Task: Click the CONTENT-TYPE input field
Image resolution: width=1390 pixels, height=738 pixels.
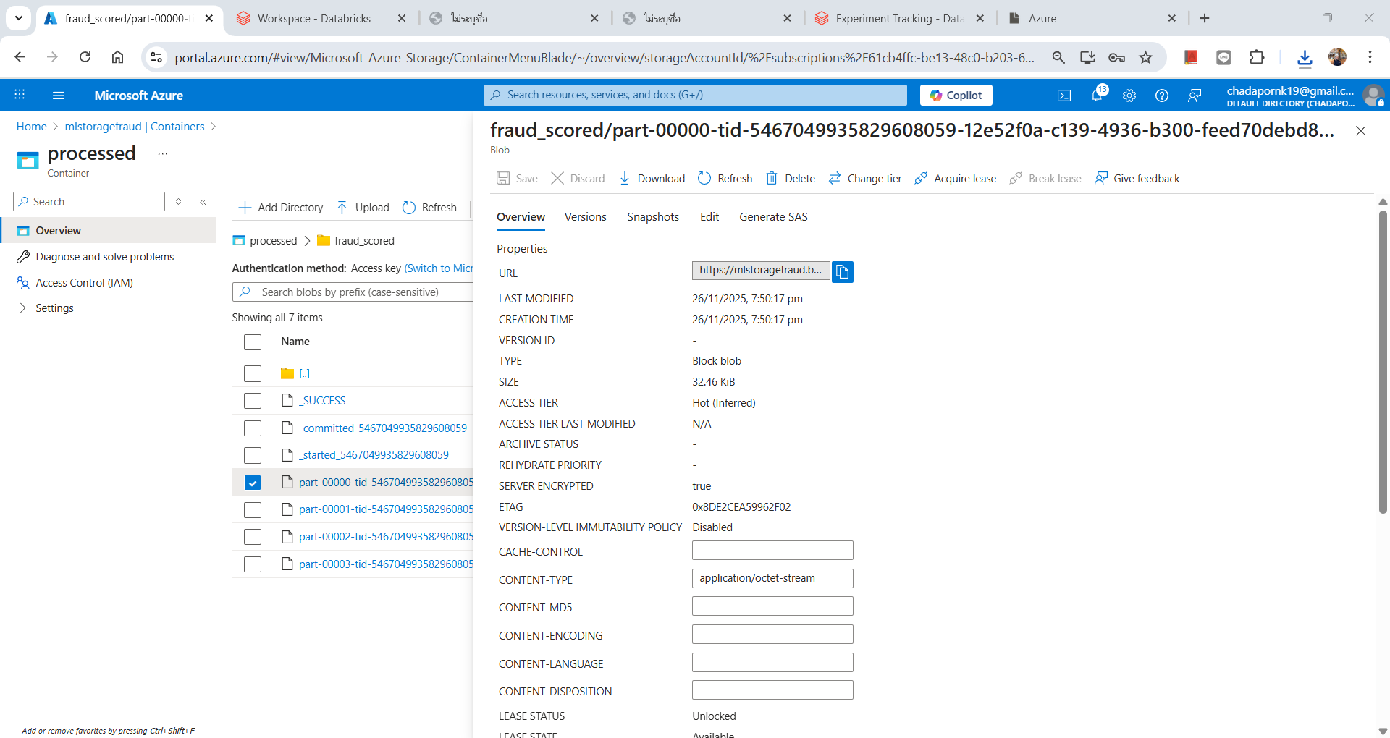Action: click(772, 579)
